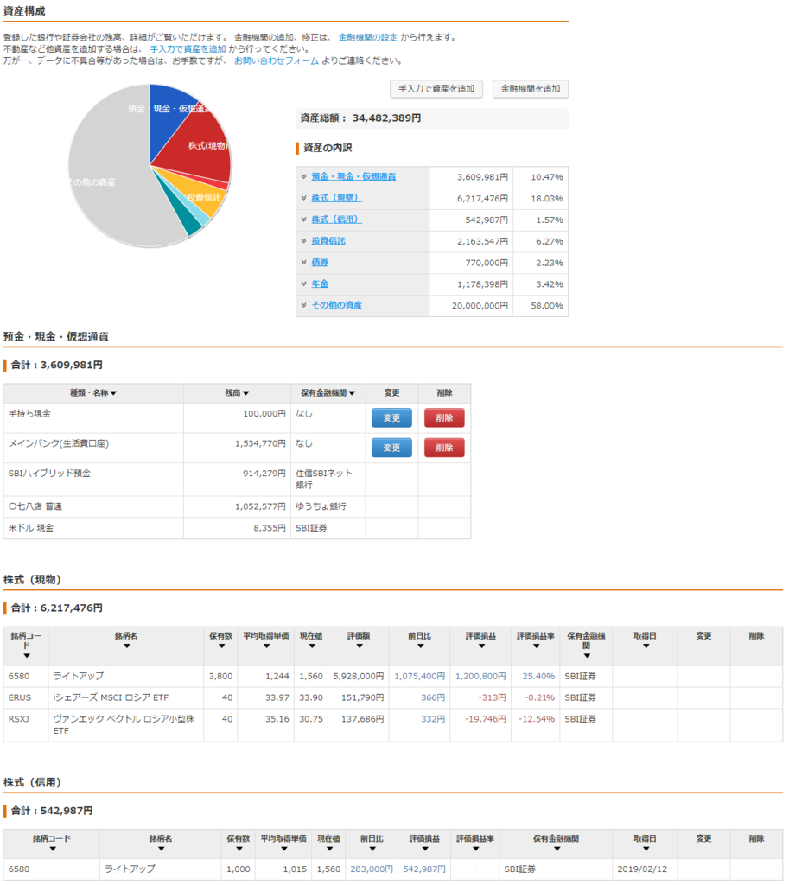Click the 手入力で資産を追加 button

(436, 89)
